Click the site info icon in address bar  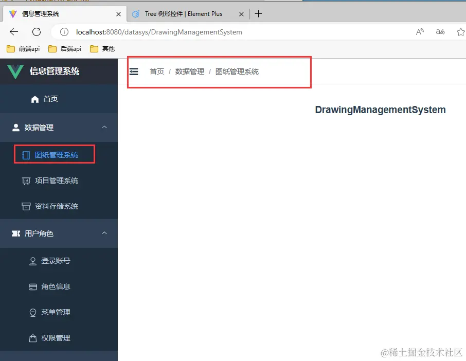64,32
